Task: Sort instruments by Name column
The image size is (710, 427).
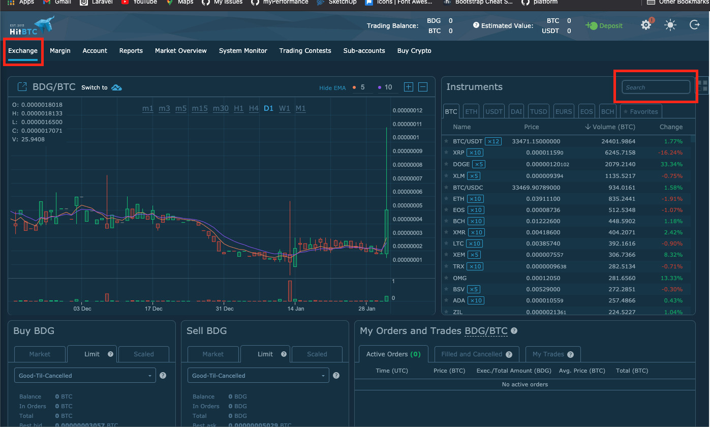Action: 462,127
